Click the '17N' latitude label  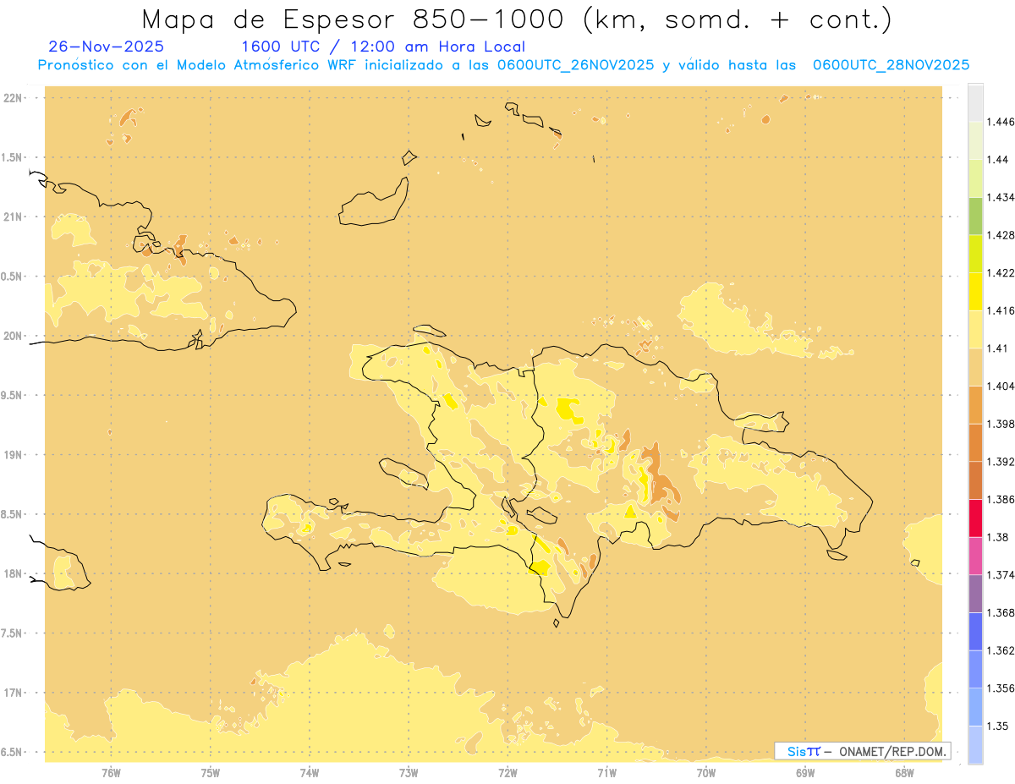[x=12, y=693]
